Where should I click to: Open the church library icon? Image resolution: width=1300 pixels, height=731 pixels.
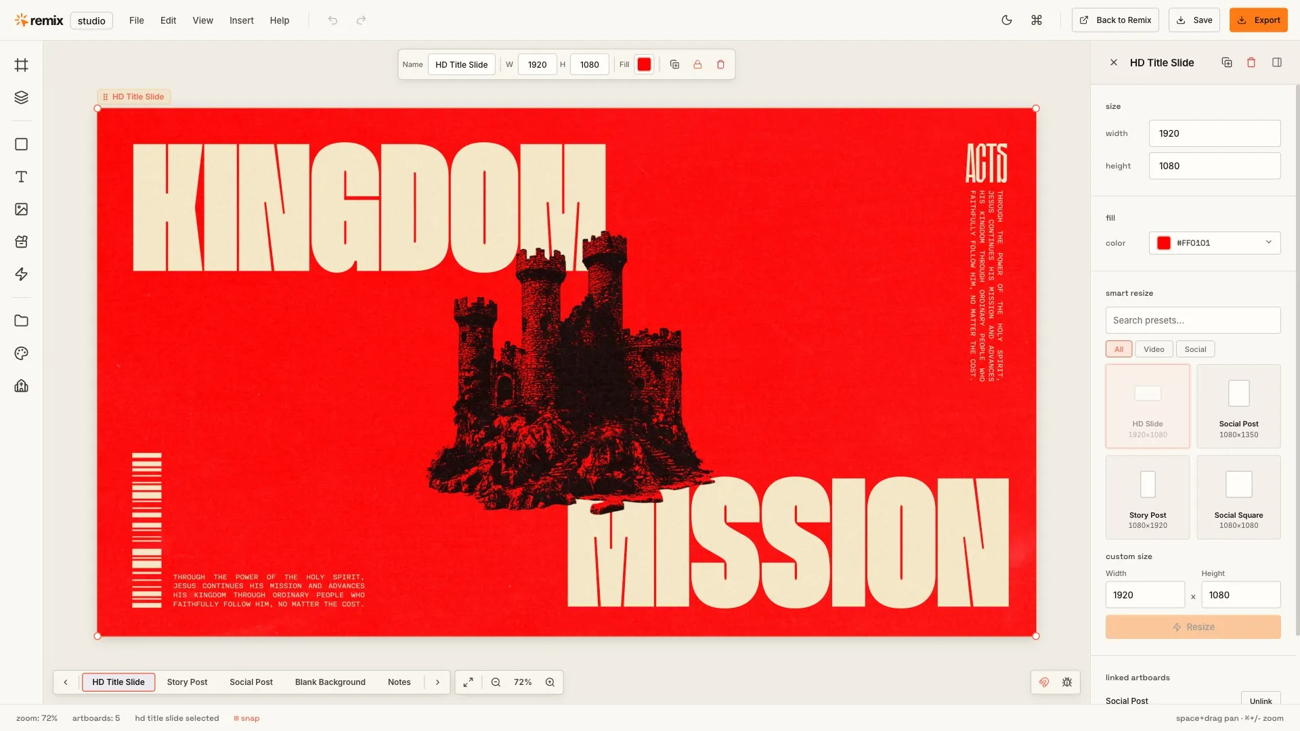[22, 386]
